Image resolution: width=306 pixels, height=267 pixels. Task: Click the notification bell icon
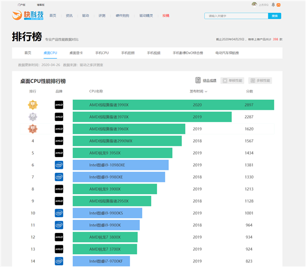point(273,5)
